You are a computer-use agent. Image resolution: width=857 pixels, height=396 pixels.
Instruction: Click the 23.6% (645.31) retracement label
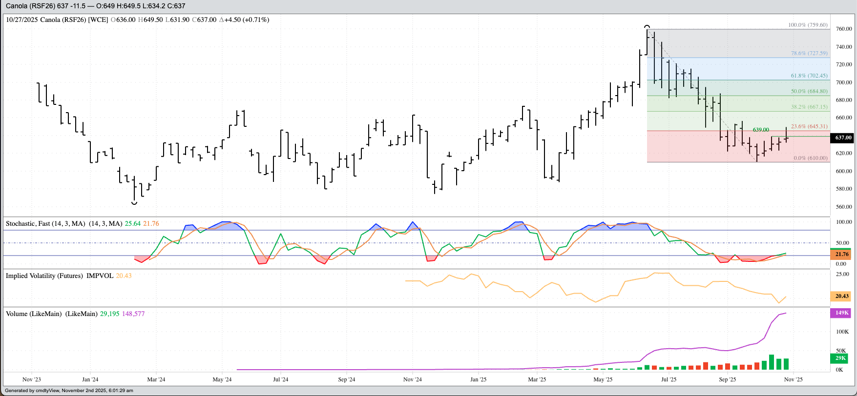[x=809, y=126]
